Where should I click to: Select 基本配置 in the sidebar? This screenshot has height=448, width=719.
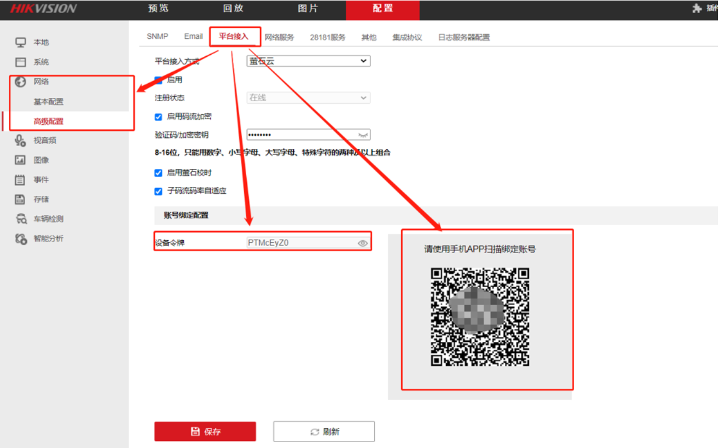[x=49, y=102]
